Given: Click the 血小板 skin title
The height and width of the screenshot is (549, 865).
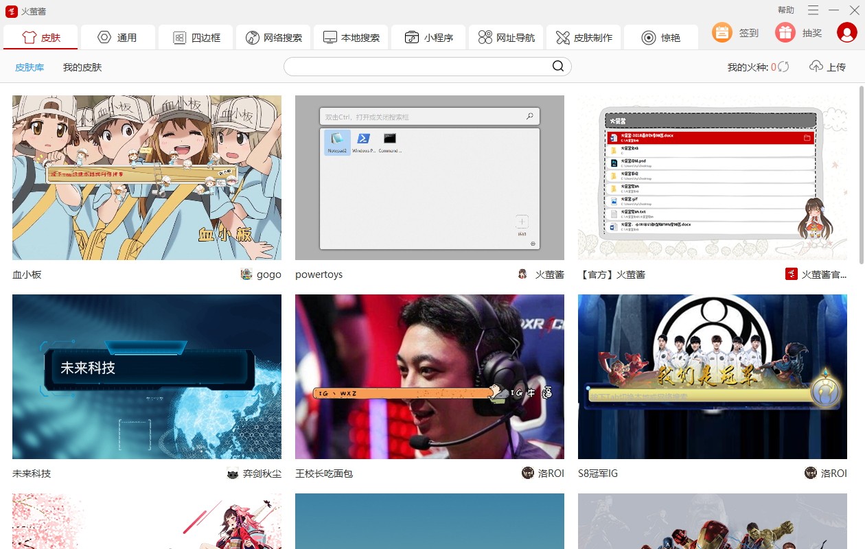Looking at the screenshot, I should pos(27,274).
